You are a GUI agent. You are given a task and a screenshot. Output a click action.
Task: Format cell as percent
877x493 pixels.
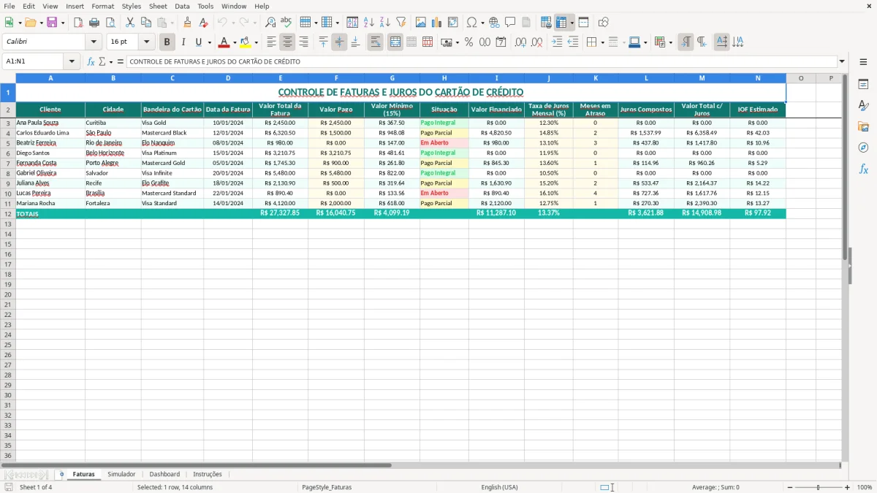pyautogui.click(x=469, y=42)
